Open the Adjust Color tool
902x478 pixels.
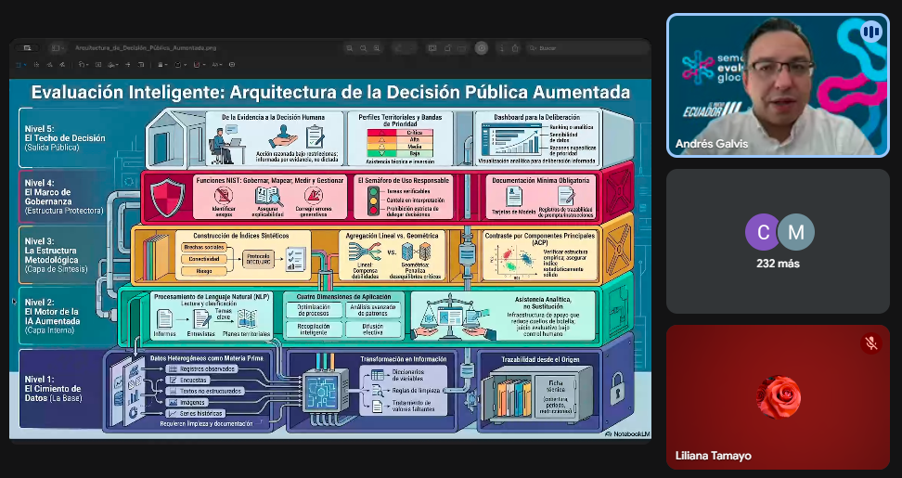pyautogui.click(x=128, y=65)
